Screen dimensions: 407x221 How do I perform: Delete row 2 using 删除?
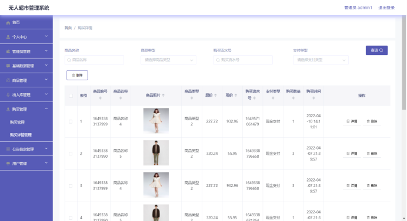[372, 154]
